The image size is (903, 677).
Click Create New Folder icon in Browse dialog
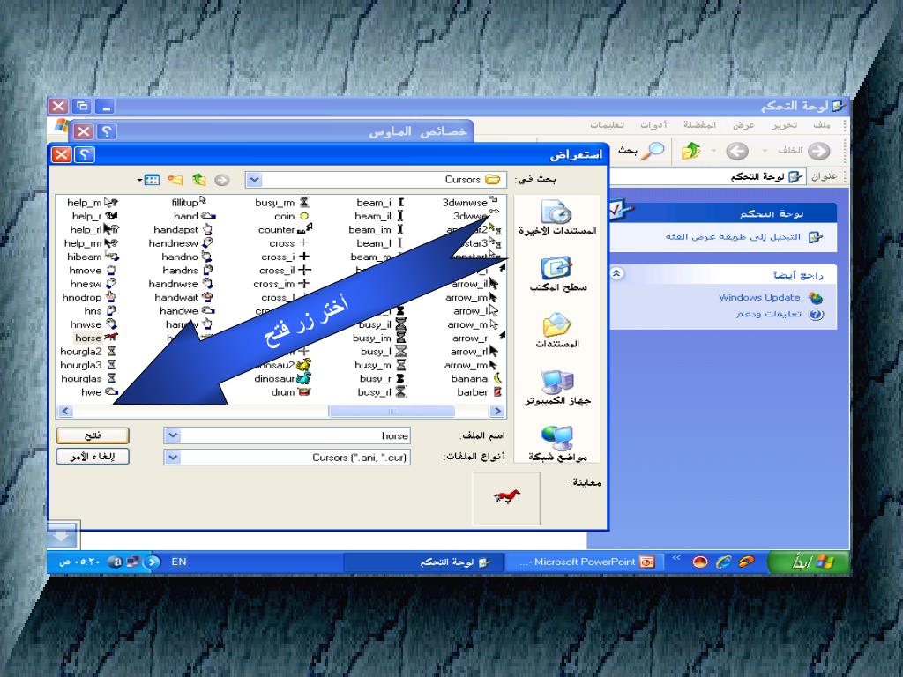click(x=175, y=180)
